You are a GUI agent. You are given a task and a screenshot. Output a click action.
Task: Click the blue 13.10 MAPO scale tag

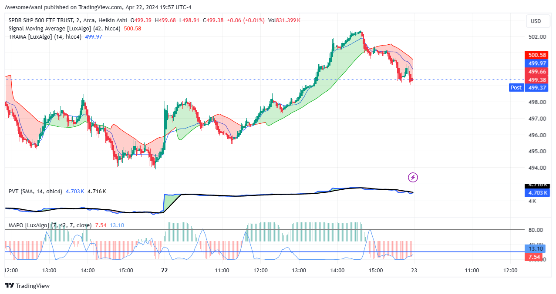click(x=535, y=249)
